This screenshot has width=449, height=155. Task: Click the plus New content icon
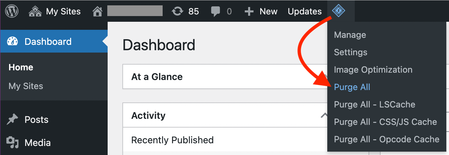tap(249, 12)
